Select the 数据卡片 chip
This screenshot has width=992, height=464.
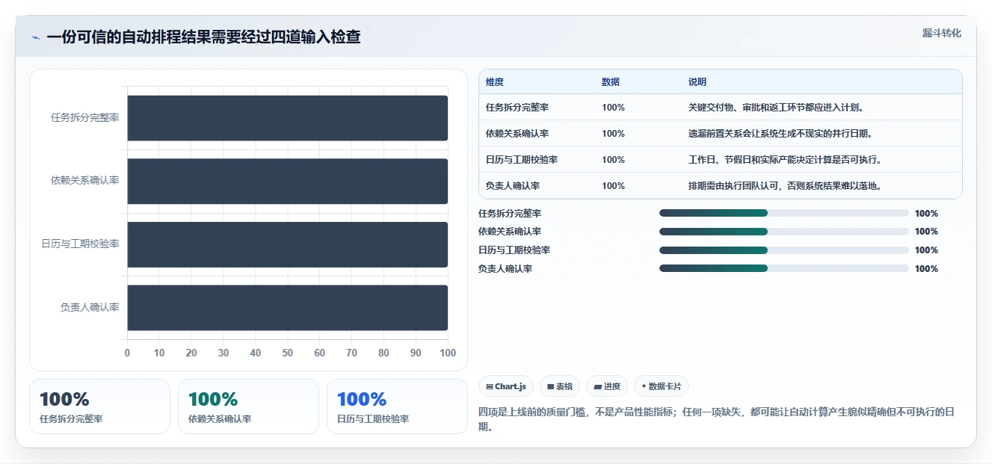662,386
